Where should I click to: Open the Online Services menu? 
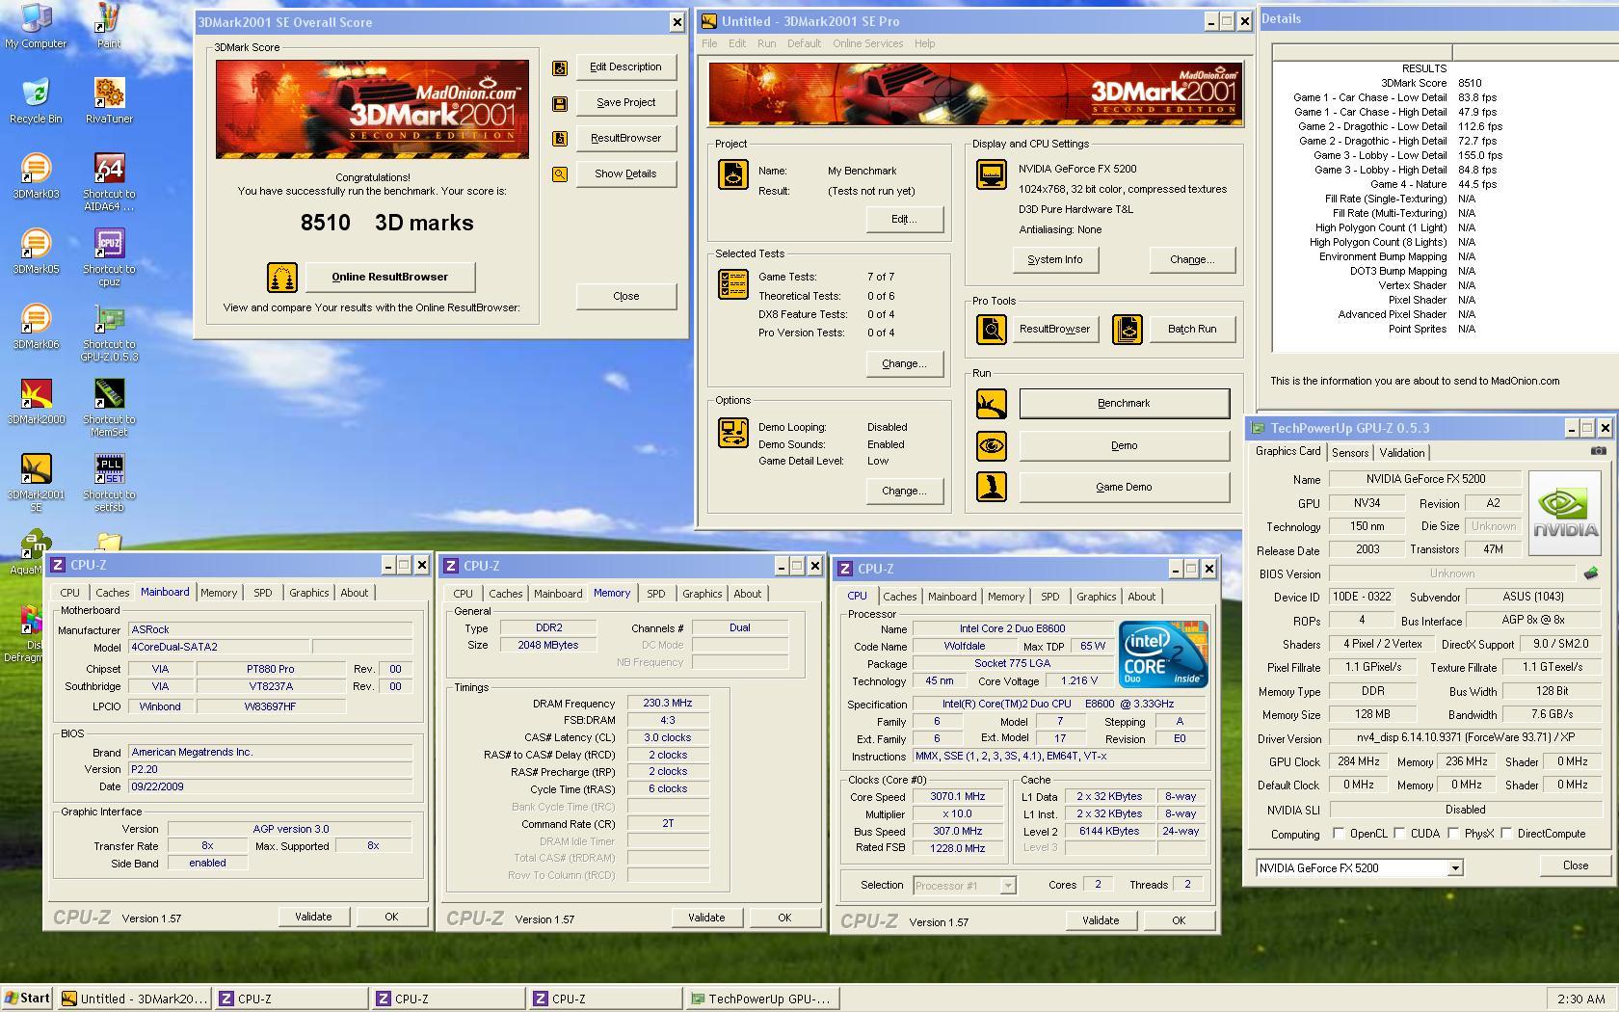pos(867,43)
